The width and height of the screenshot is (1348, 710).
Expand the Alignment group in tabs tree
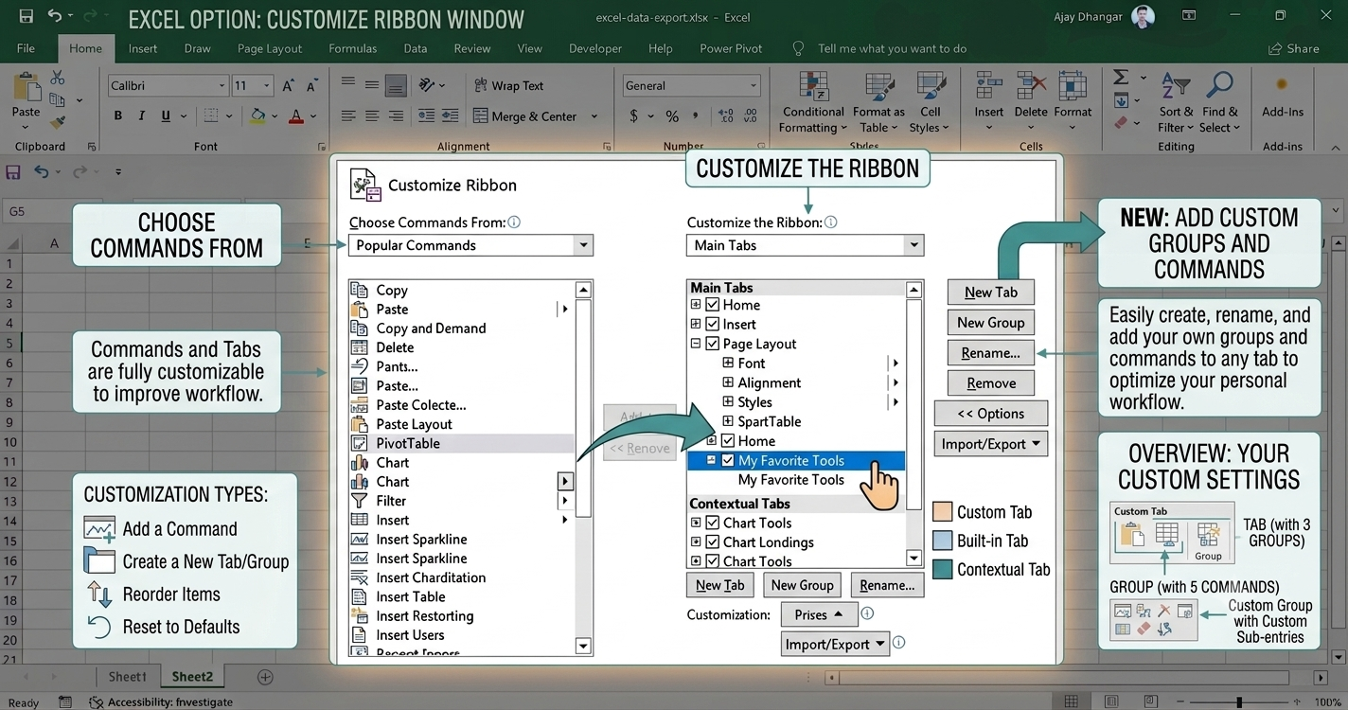click(x=728, y=382)
